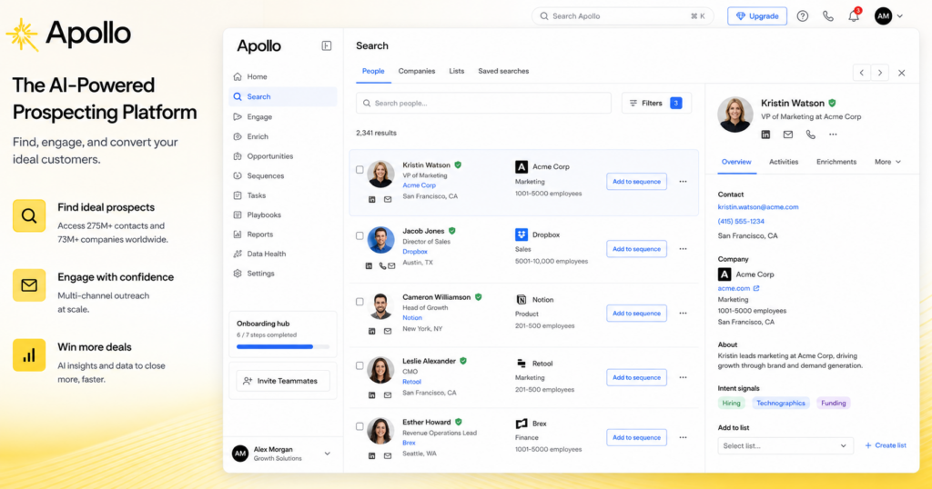Expand the AM account menu chevron

pos(900,16)
